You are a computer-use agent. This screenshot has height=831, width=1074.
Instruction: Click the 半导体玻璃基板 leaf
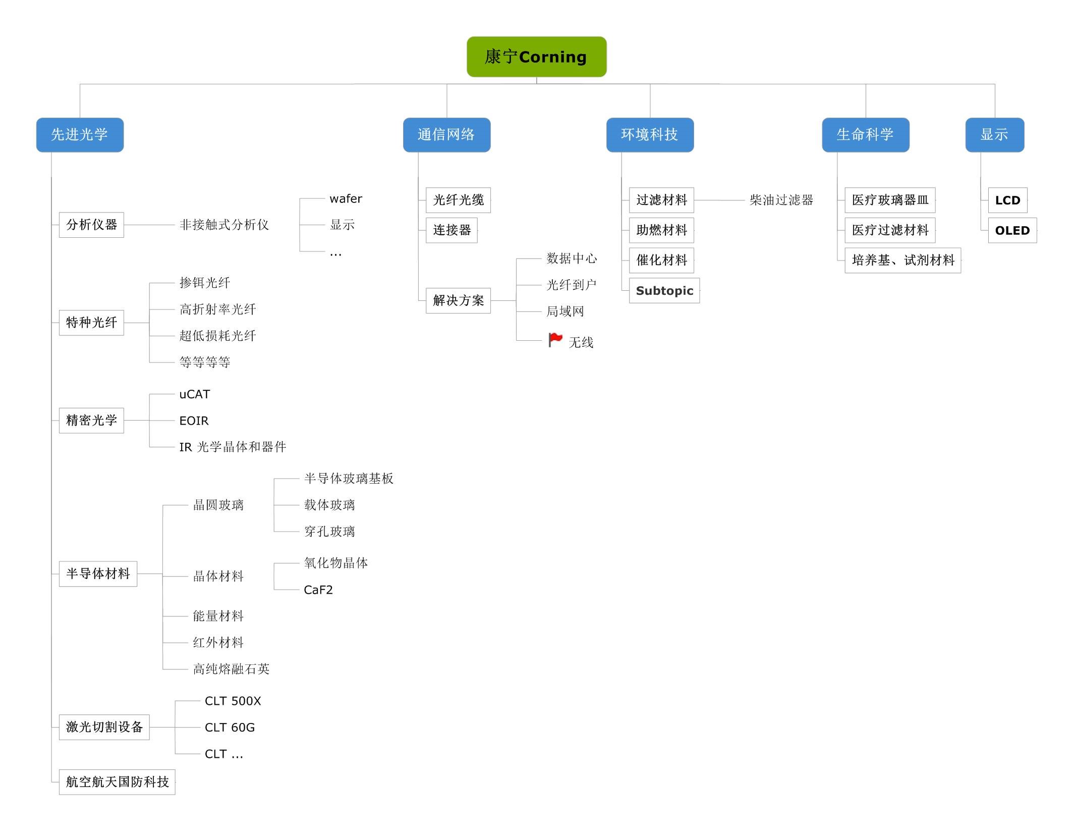pyautogui.click(x=349, y=479)
